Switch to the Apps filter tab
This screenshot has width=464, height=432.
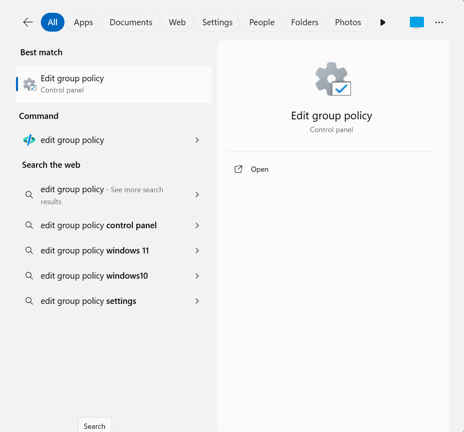83,22
